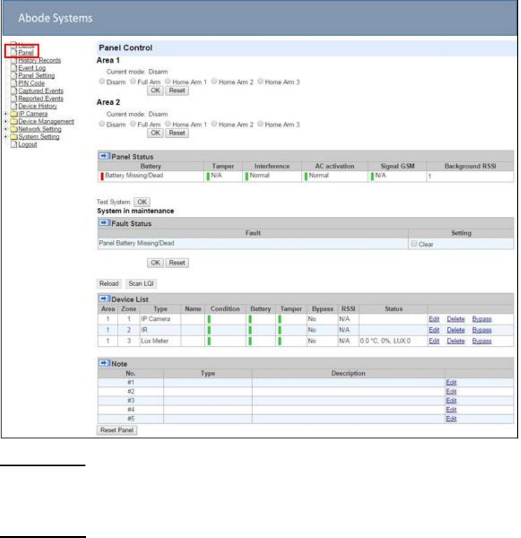Select Home Arm 3 for Area 1
Image resolution: width=521 pixels, height=538 pixels.
(260, 81)
